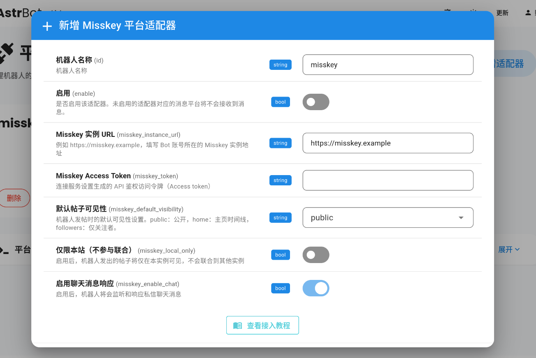
Task: Click the string badge beside Misskey Access Token
Action: point(280,180)
